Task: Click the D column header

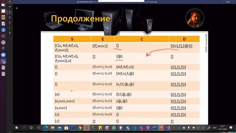Action: tap(184, 39)
